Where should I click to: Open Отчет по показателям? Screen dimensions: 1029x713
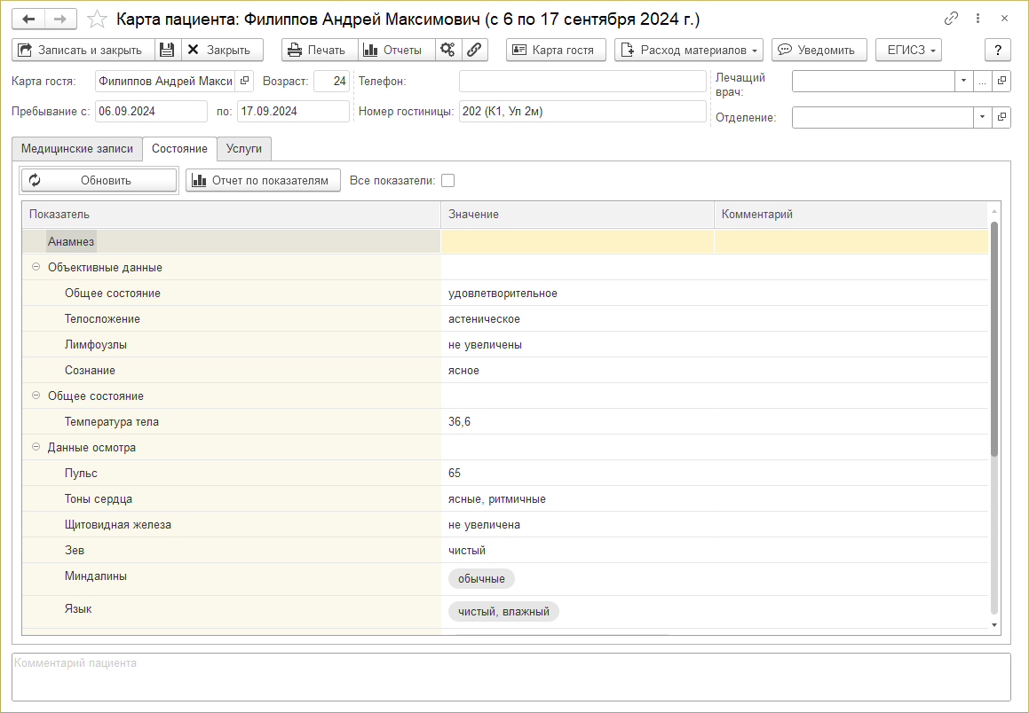[x=263, y=180]
